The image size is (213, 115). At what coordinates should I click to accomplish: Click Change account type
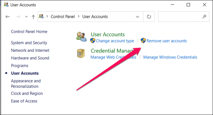115,41
